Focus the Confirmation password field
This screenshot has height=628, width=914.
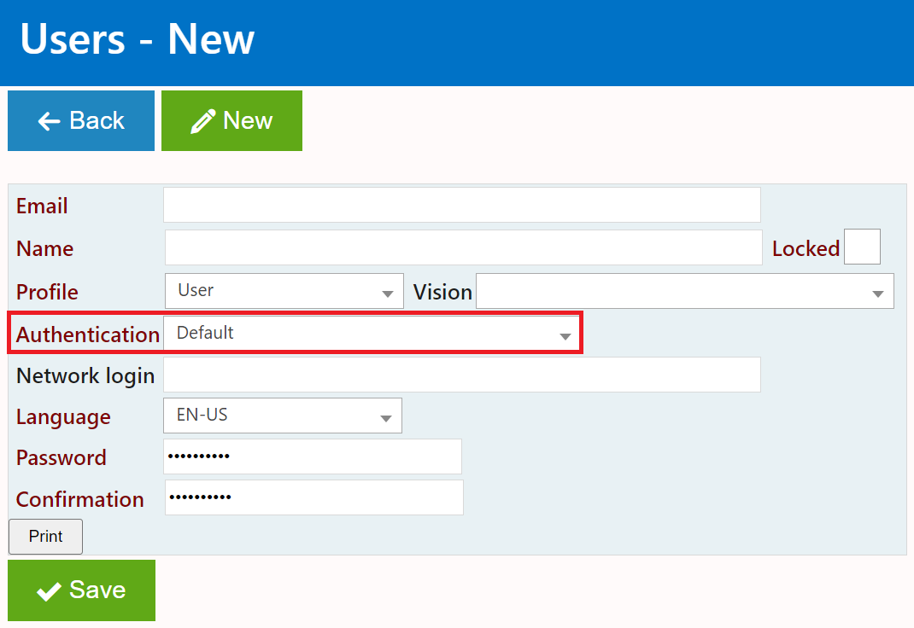(313, 497)
